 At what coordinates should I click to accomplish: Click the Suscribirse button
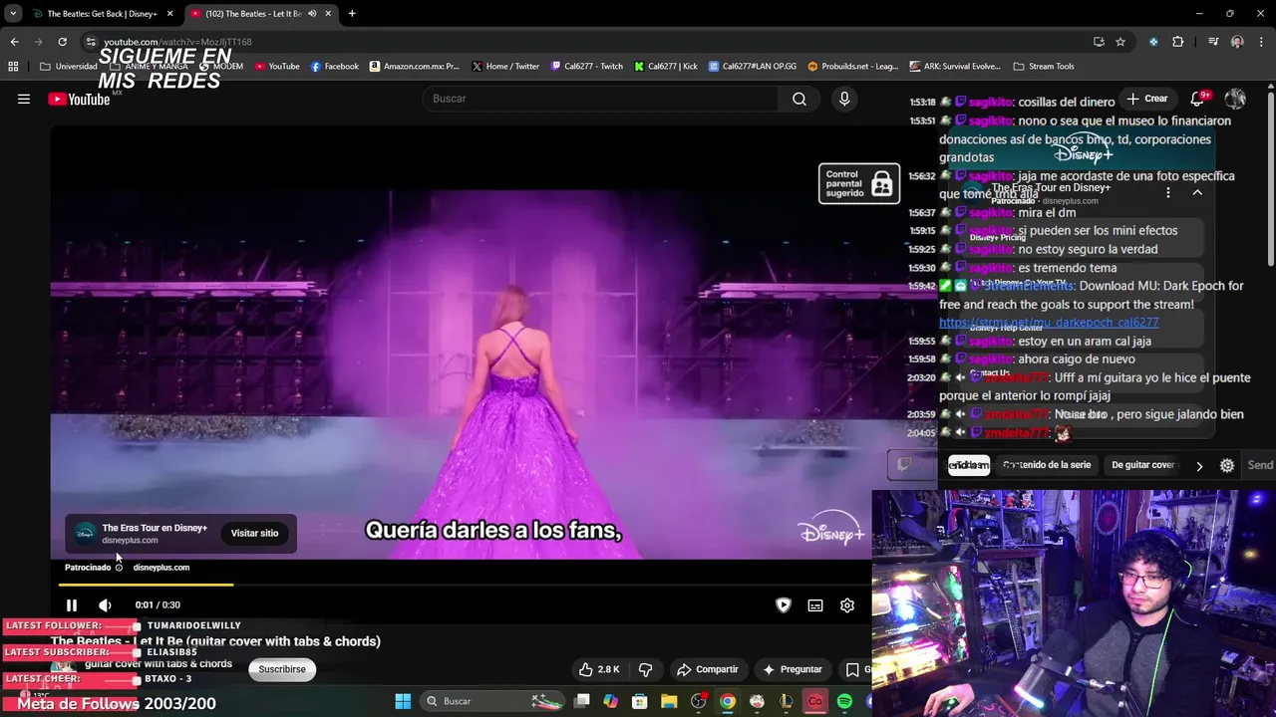point(282,669)
